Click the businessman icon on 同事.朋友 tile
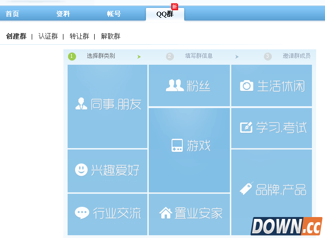Screen dimensions: 325x238 (x=81, y=103)
